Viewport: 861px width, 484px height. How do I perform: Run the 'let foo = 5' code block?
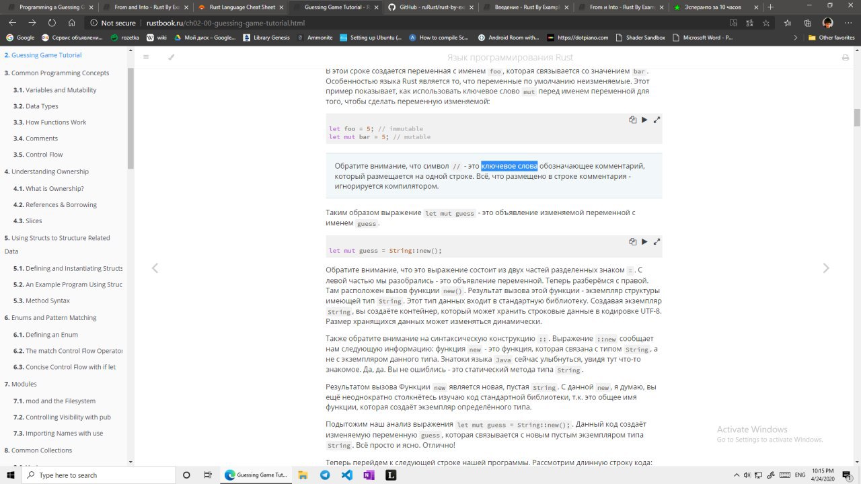(x=644, y=120)
